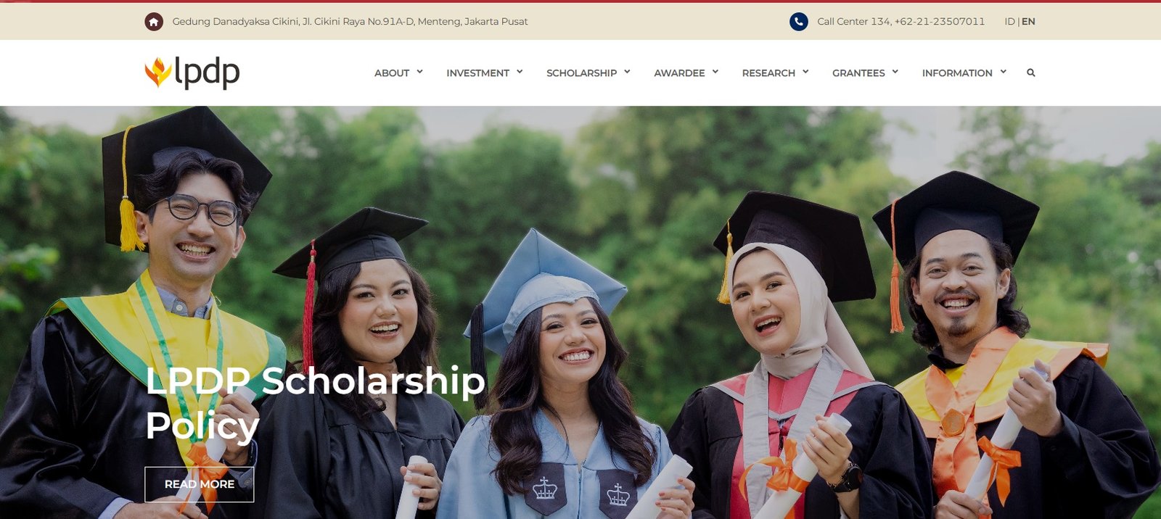Image resolution: width=1161 pixels, height=519 pixels.
Task: Click the phone call center icon
Action: (799, 22)
